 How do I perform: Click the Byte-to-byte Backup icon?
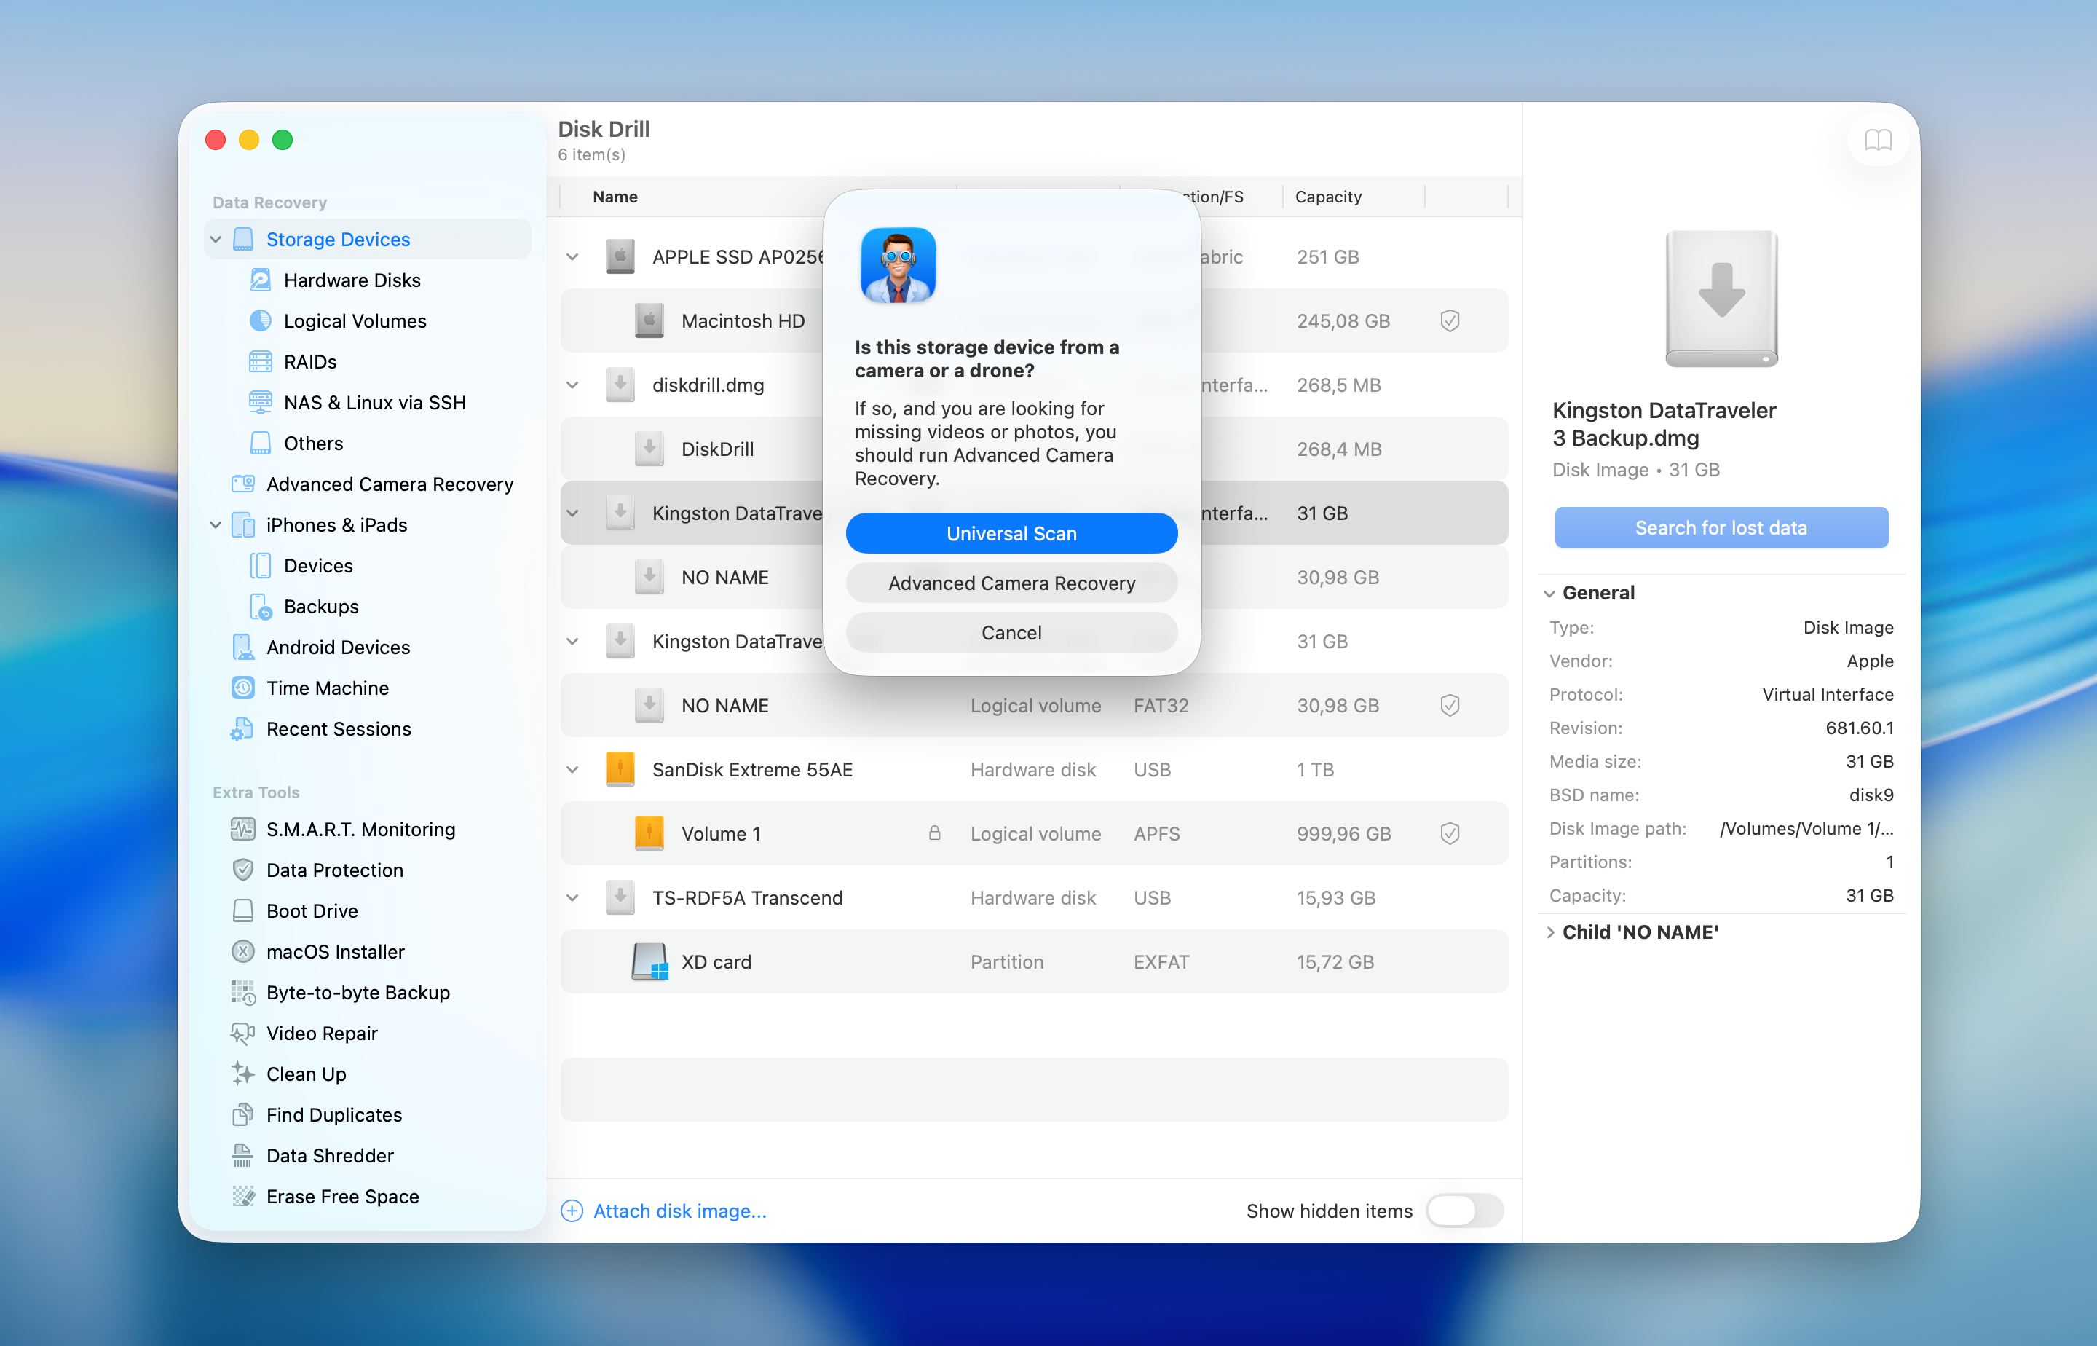tap(243, 992)
